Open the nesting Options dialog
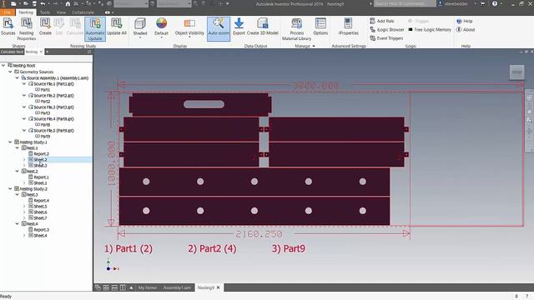Viewport: 534px width, 300px height. (x=320, y=27)
